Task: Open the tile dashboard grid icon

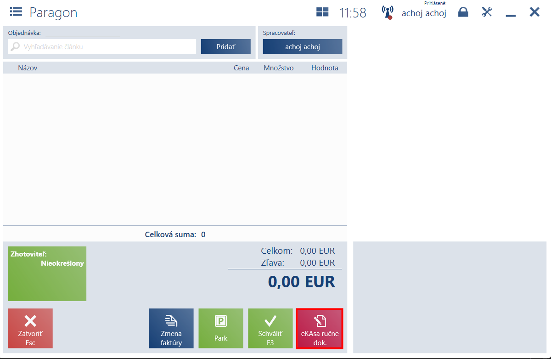Action: (x=322, y=12)
